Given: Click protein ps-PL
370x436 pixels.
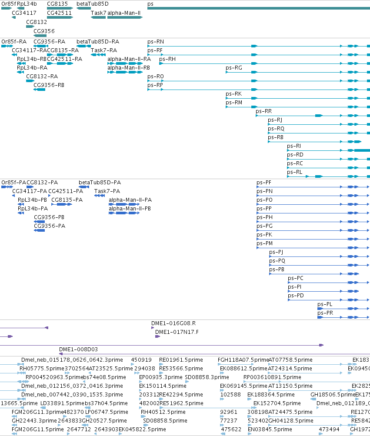Looking at the screenshot, I should (x=325, y=304).
